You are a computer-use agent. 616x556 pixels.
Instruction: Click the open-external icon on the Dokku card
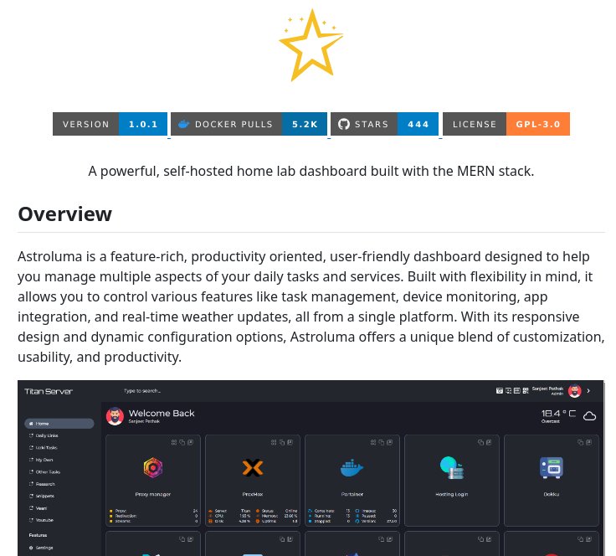[x=589, y=442]
